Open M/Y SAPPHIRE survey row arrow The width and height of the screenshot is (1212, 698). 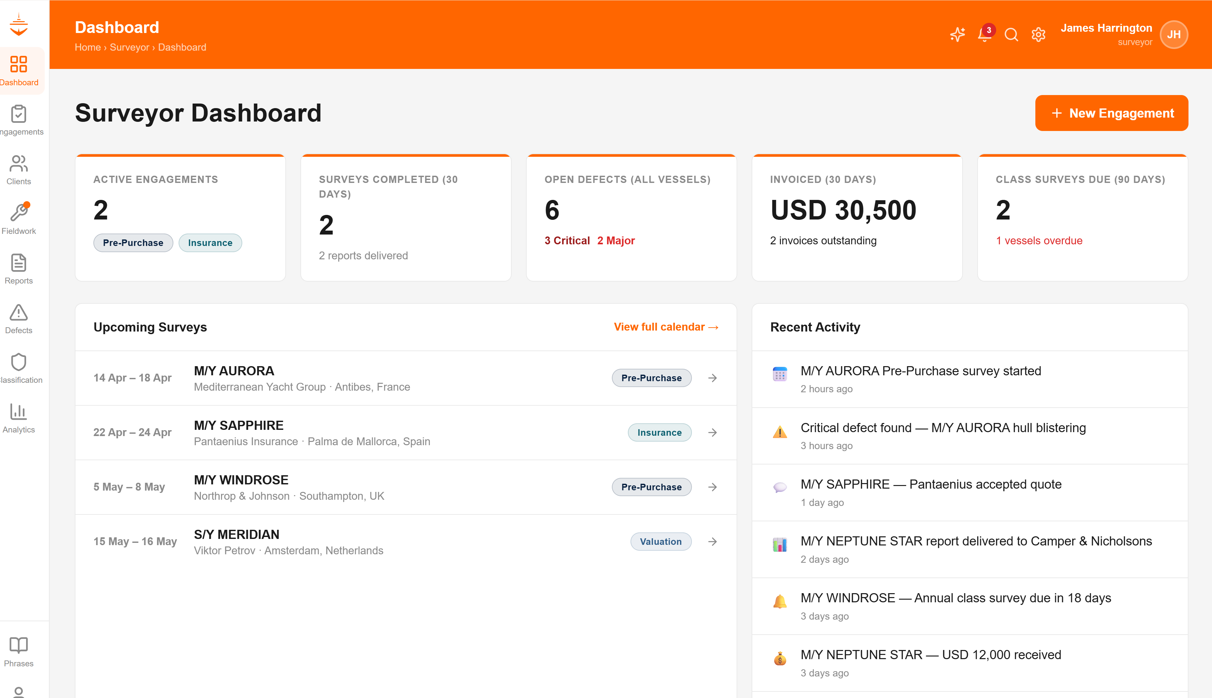click(x=713, y=432)
